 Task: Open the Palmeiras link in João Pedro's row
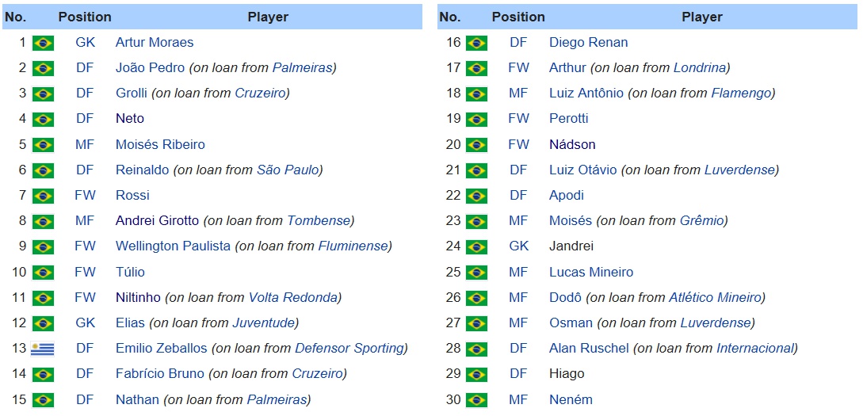click(302, 67)
